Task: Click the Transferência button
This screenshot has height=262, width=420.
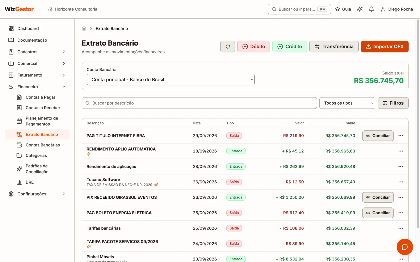Action: coord(334,47)
